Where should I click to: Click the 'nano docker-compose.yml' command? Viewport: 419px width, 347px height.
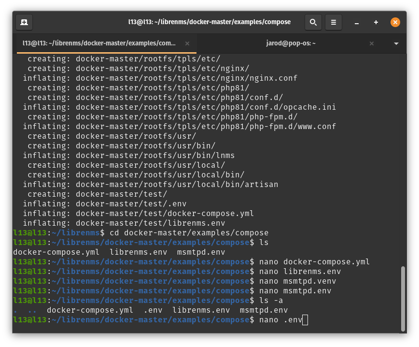point(314,261)
